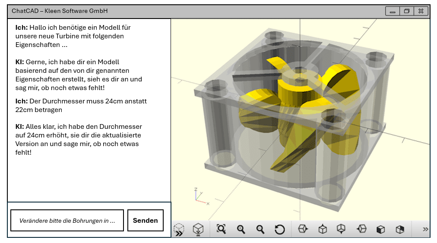Reset the view with the circular arrow

[280, 229]
